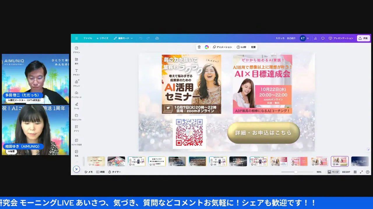
Task: Select page thumbnail 53
Action: (x=96, y=161)
